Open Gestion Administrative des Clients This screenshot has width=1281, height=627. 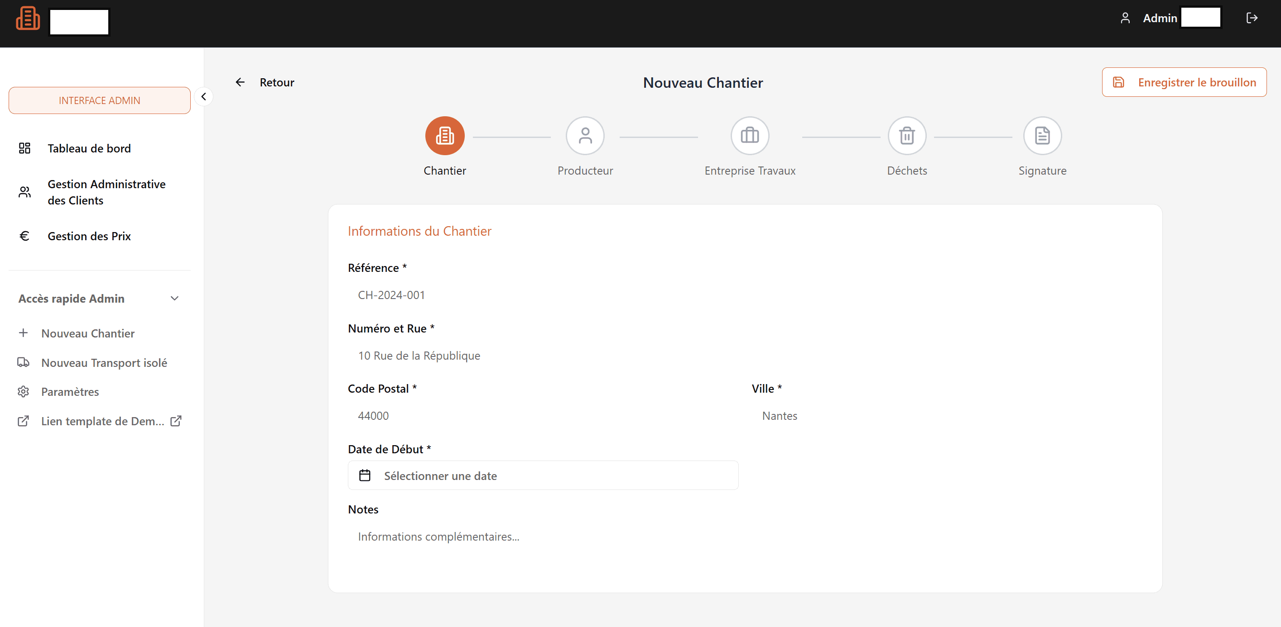click(x=106, y=192)
